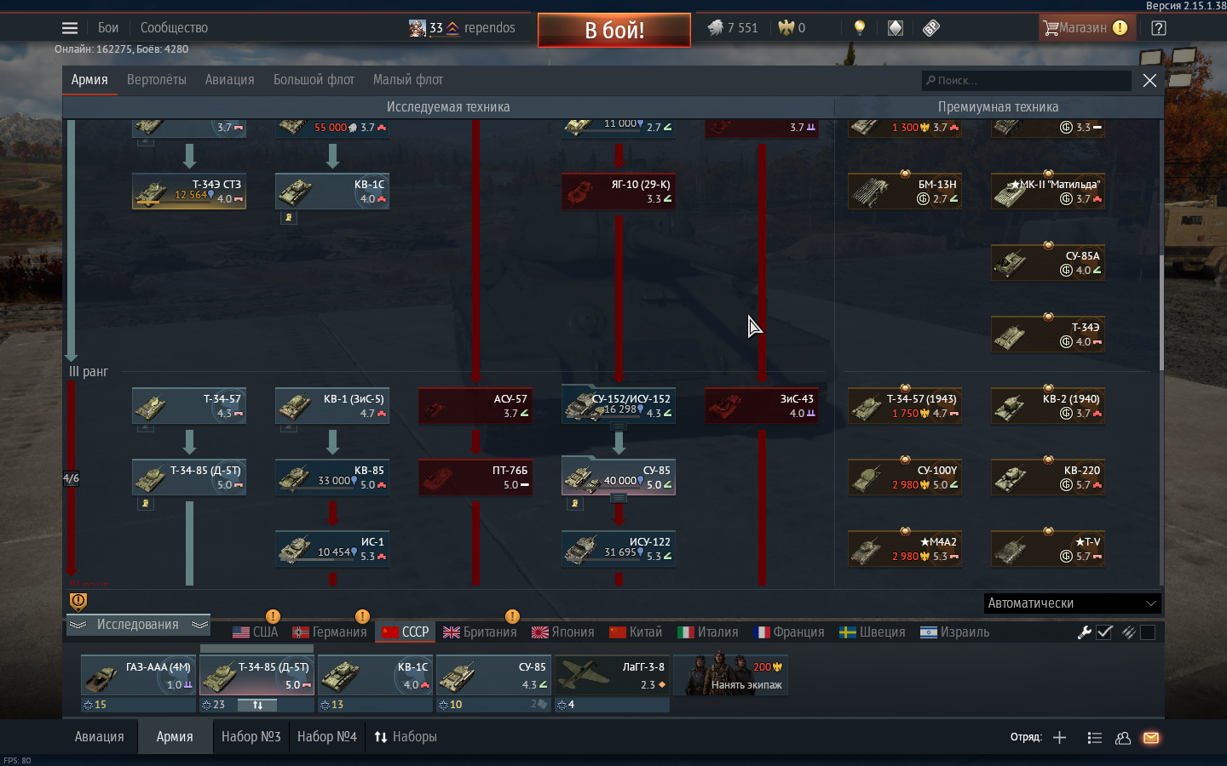Click the Golden Eagles balance
This screenshot has width=1227, height=766.
click(x=792, y=28)
